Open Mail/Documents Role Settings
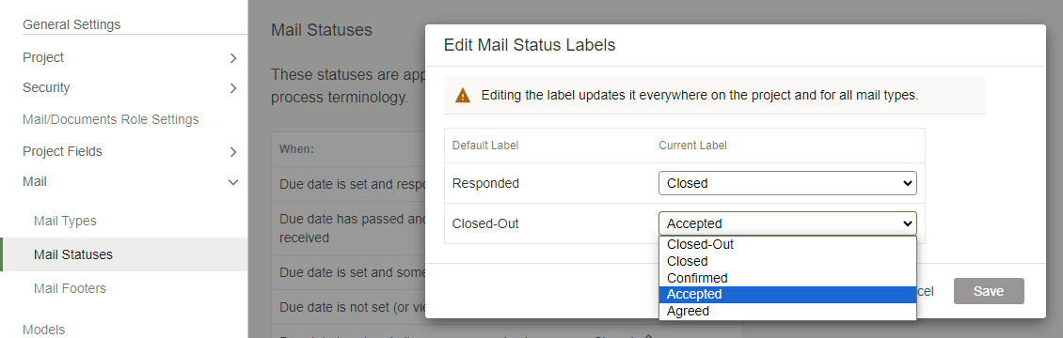This screenshot has width=1063, height=338. click(x=110, y=119)
